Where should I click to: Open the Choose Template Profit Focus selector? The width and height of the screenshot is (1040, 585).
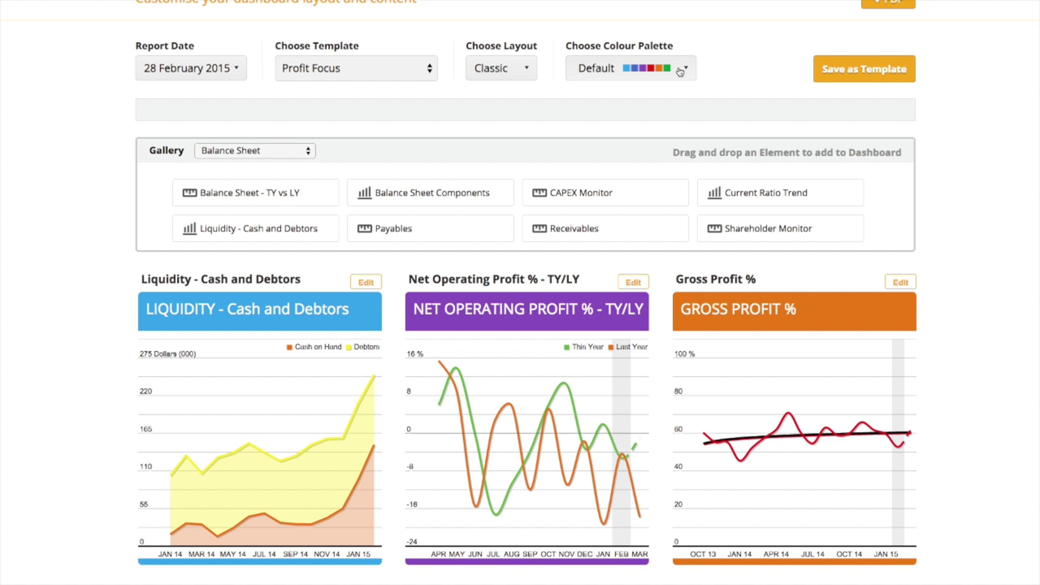pos(356,68)
